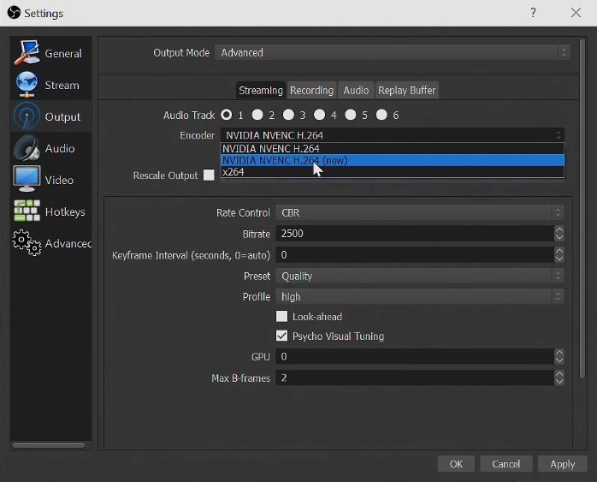This screenshot has height=482, width=597.
Task: Enable the Rescale Output checkbox
Action: click(x=209, y=176)
